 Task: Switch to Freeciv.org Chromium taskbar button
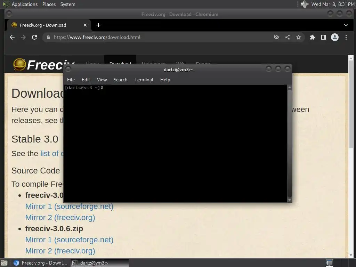click(41, 263)
